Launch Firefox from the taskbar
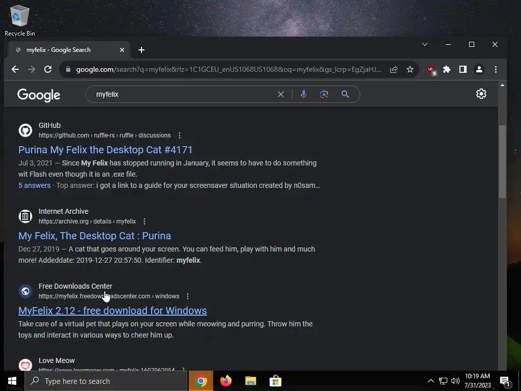The width and height of the screenshot is (521, 391). pyautogui.click(x=225, y=381)
